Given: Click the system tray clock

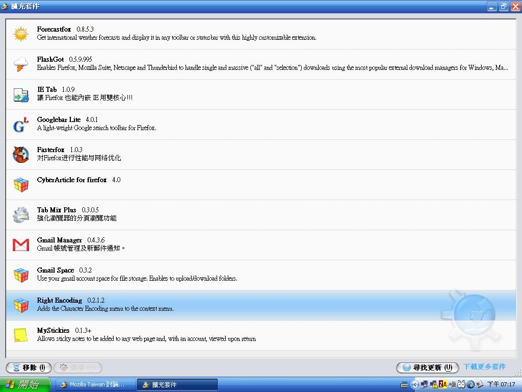Looking at the screenshot, I should (x=501, y=384).
